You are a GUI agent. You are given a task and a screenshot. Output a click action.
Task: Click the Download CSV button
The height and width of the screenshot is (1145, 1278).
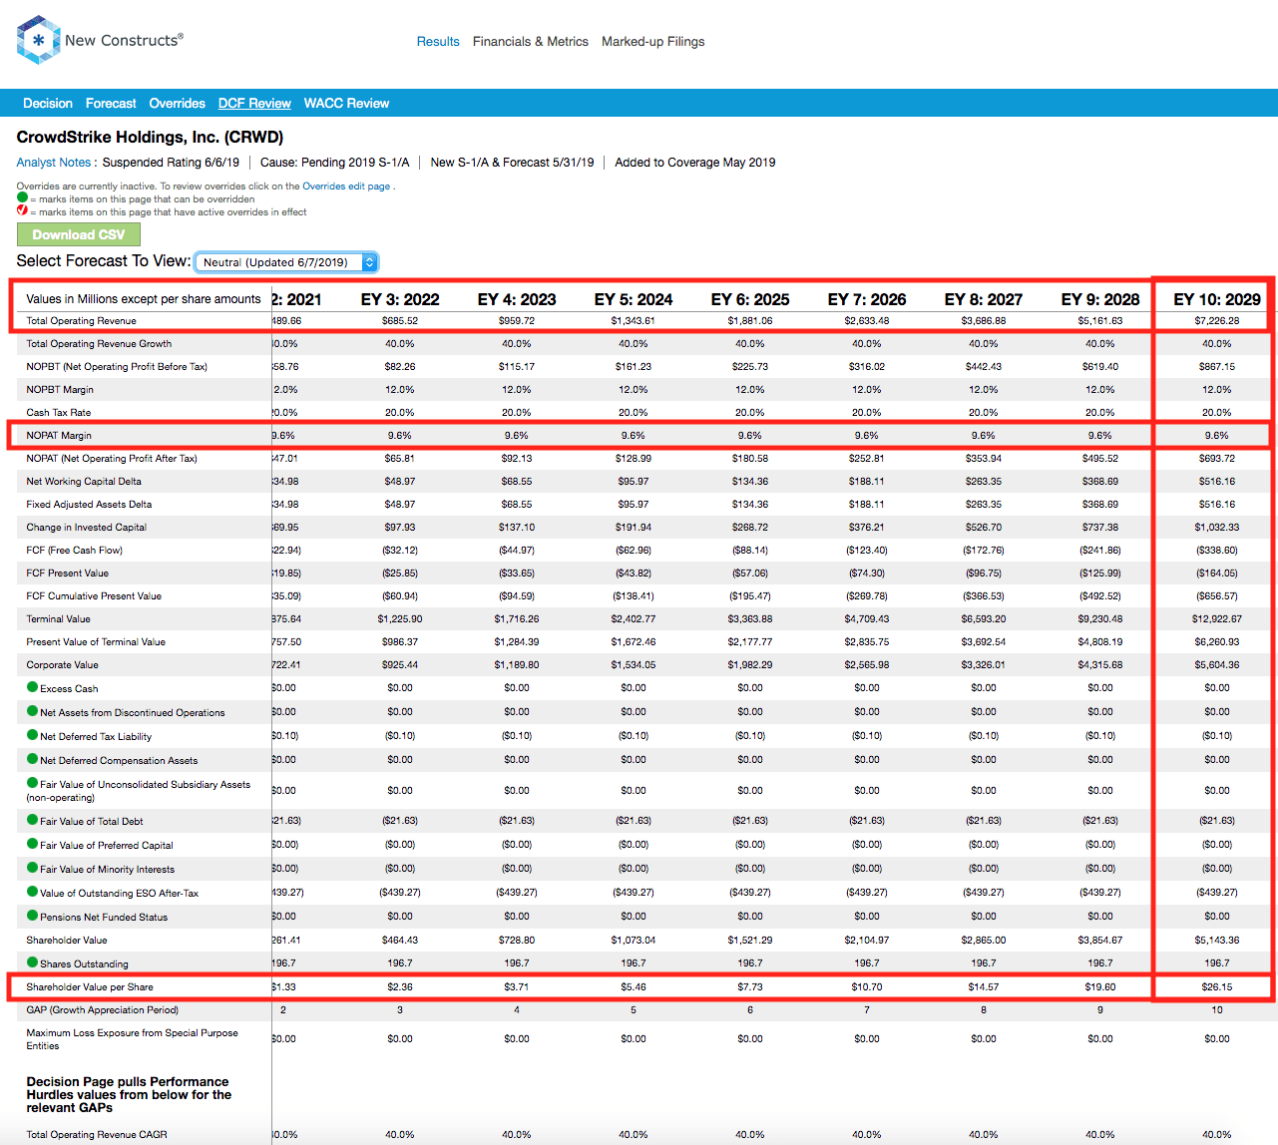tap(79, 234)
